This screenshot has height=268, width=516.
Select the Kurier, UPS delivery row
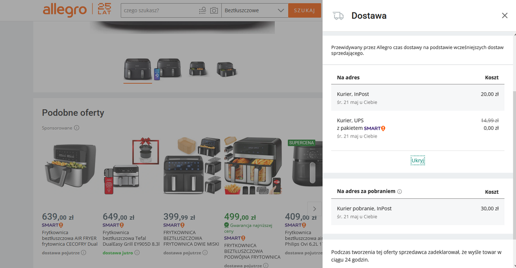pos(418,128)
